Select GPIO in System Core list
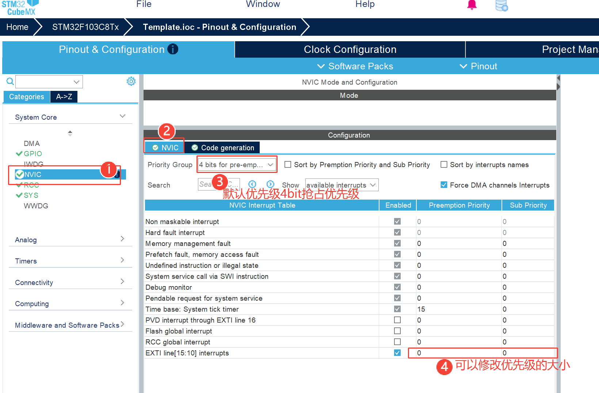Screen dimensions: 599x393 [33, 154]
